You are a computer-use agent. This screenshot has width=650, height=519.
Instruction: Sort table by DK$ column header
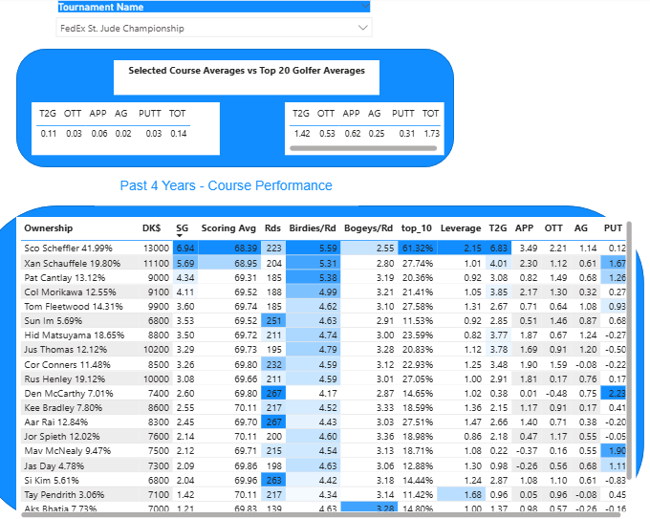pos(151,228)
